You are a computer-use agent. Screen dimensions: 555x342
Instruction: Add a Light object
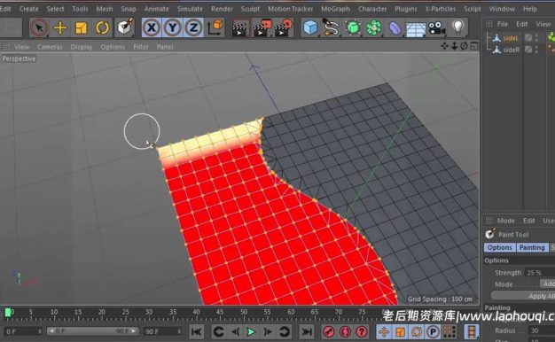click(x=457, y=27)
